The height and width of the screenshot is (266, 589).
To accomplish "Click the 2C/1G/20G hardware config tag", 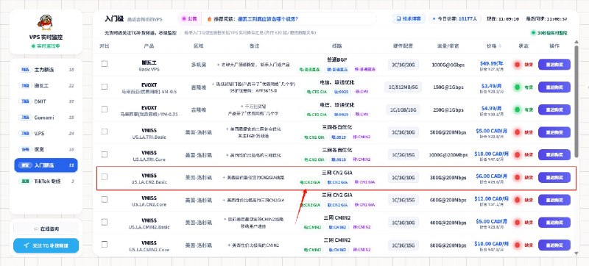I will point(403,65).
